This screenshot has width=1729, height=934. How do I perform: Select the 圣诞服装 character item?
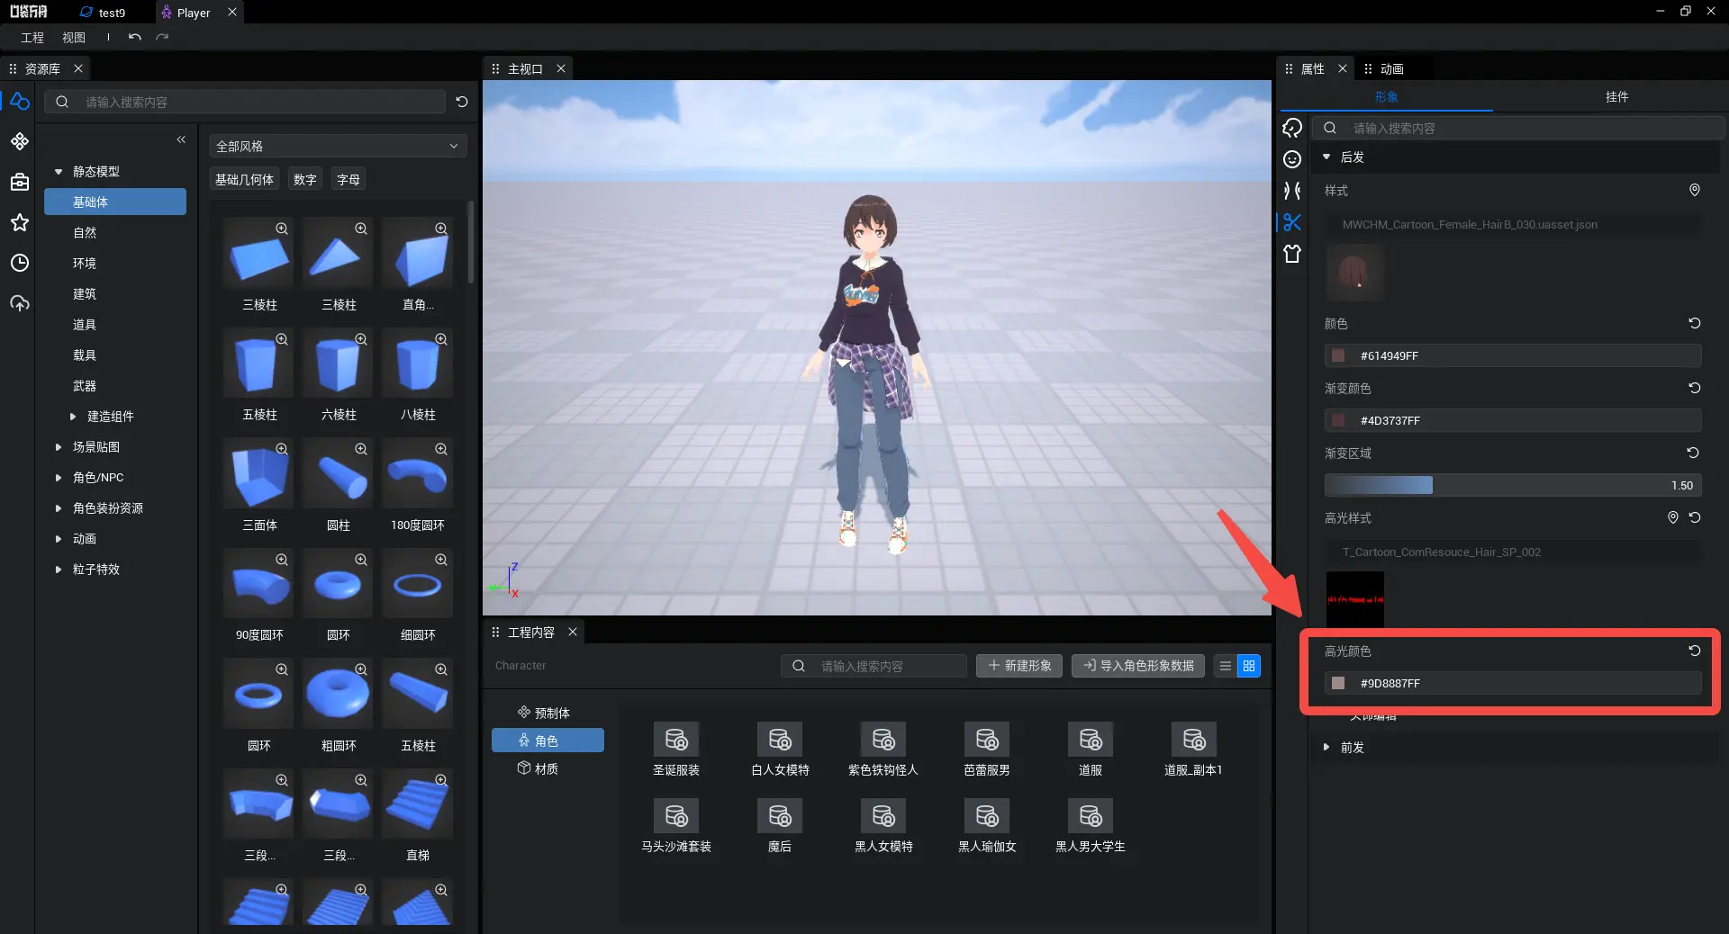[x=676, y=750]
